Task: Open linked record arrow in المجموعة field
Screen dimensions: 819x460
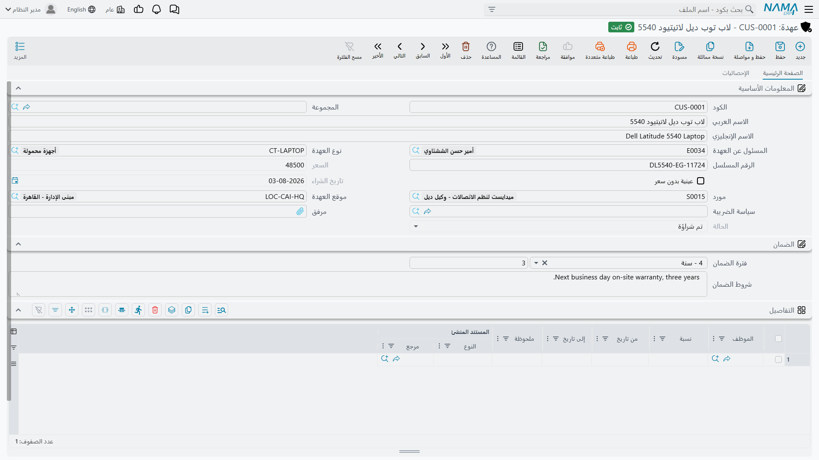Action: point(26,107)
